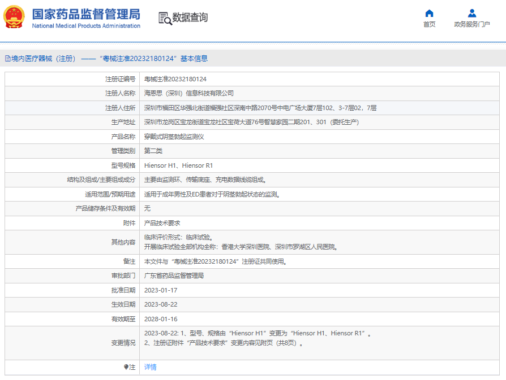The height and width of the screenshot is (380, 506).
Task: Click the 管理类别 row label
Action: click(123, 151)
